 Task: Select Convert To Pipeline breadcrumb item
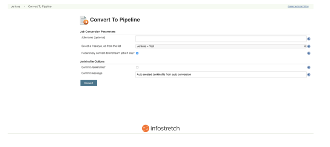(x=40, y=7)
